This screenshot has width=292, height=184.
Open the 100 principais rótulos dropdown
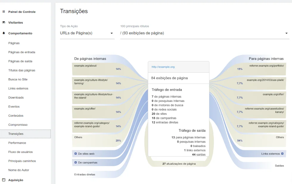(x=204, y=33)
